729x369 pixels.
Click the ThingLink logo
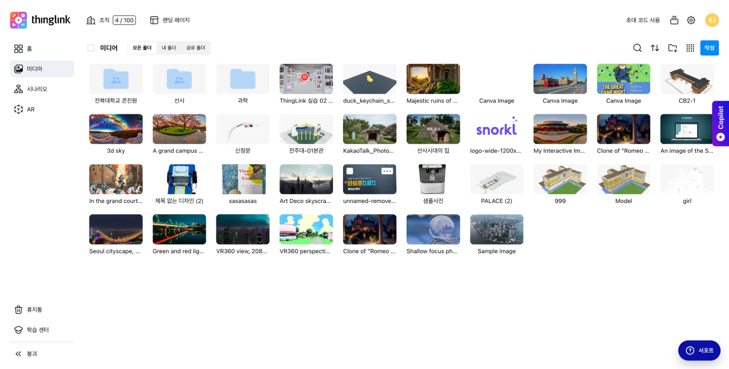[40, 20]
